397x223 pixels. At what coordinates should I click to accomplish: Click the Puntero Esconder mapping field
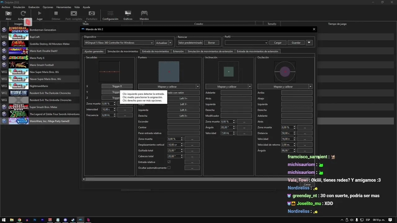tap(184, 122)
